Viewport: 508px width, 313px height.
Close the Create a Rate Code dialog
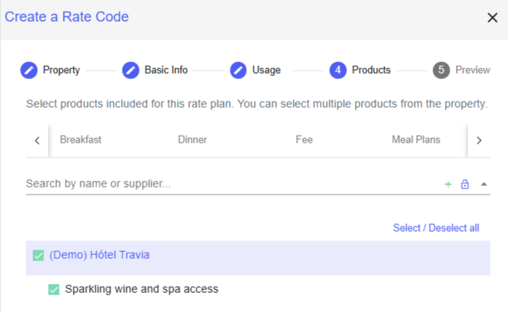coord(492,18)
